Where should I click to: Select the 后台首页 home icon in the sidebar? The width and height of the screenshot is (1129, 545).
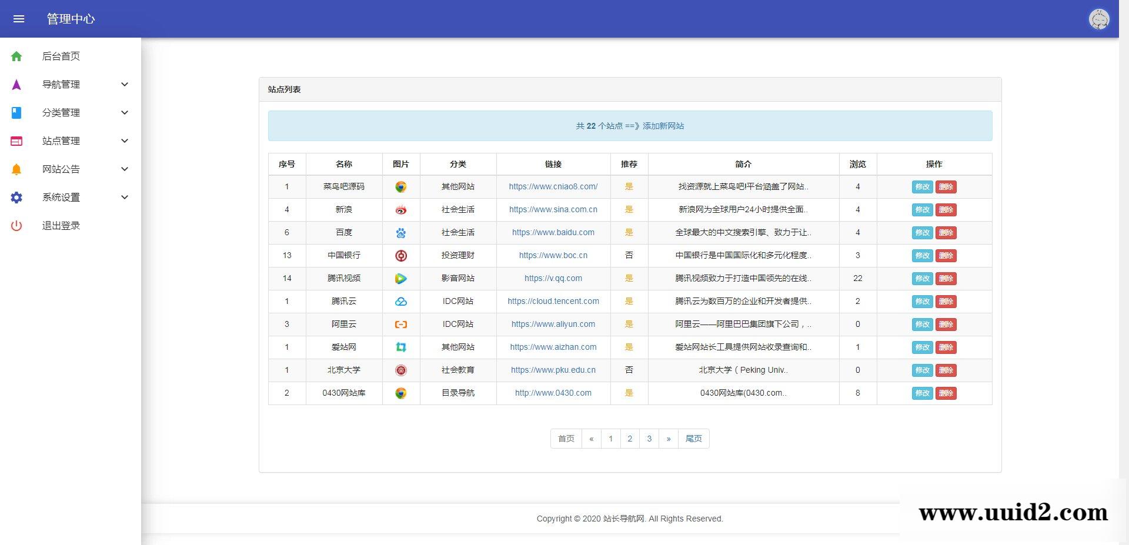coord(16,56)
